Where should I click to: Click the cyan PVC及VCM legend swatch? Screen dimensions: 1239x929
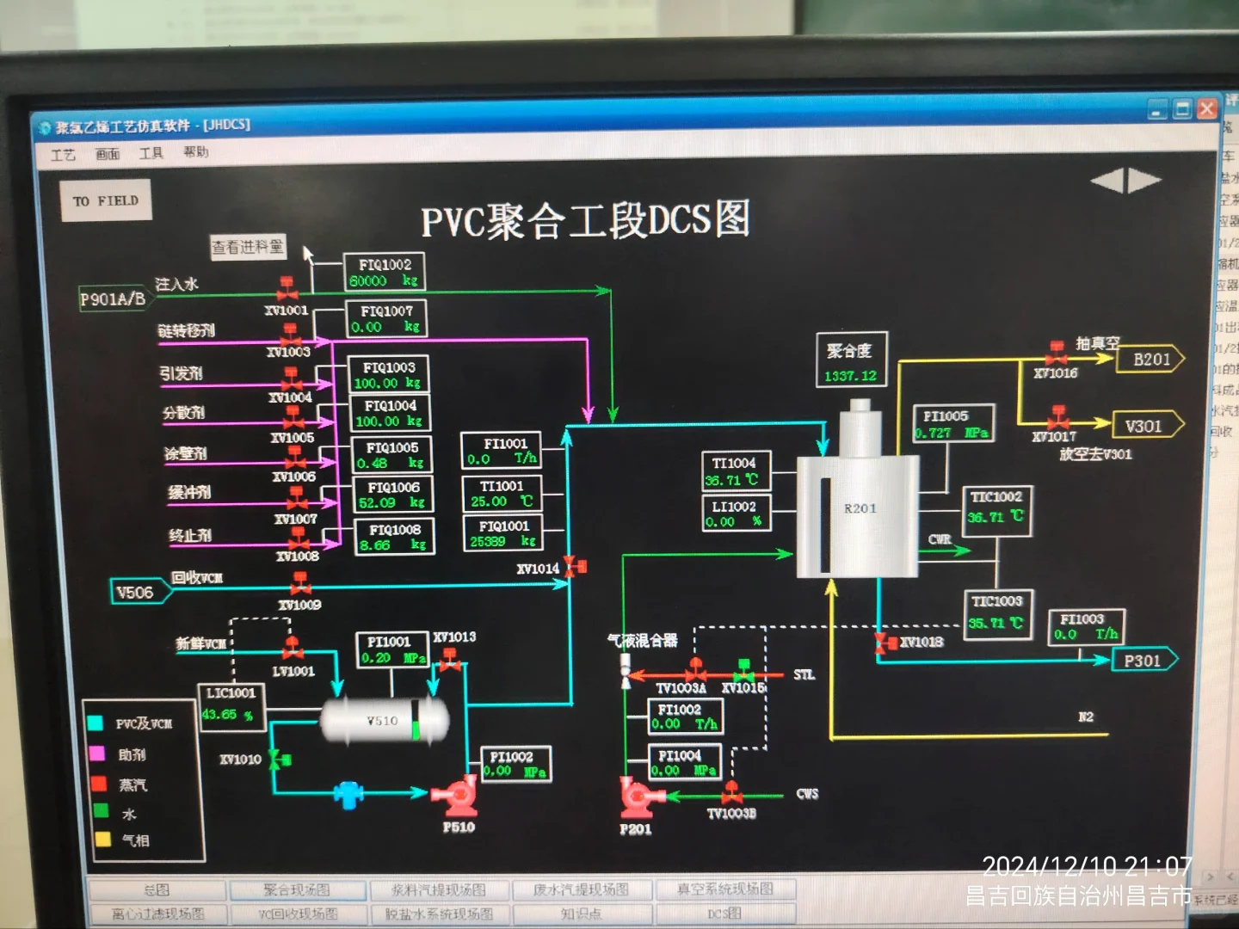tap(95, 723)
